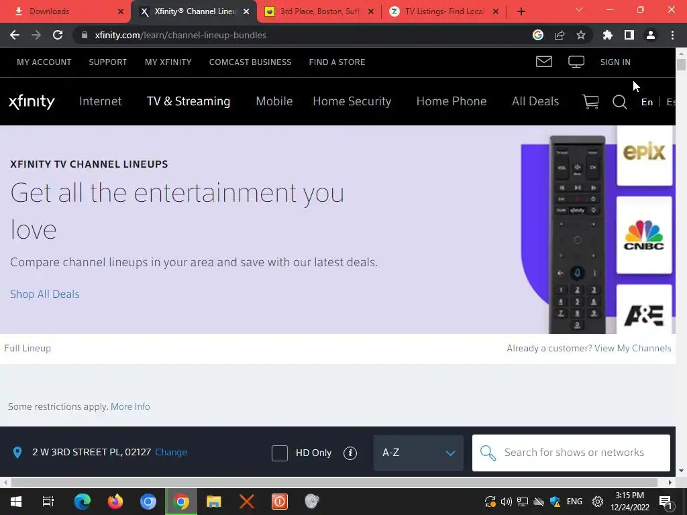Viewport: 687px width, 515px height.
Task: Open a new browser tab
Action: [521, 11]
